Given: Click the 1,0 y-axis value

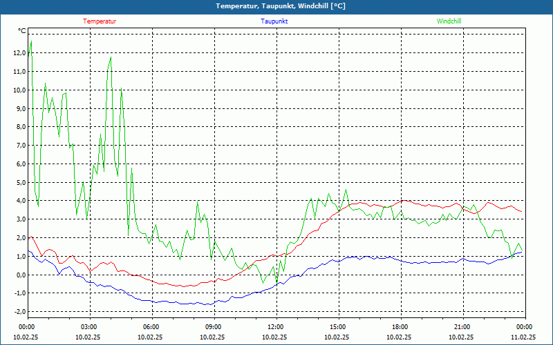Looking at the screenshot, I should point(21,256).
